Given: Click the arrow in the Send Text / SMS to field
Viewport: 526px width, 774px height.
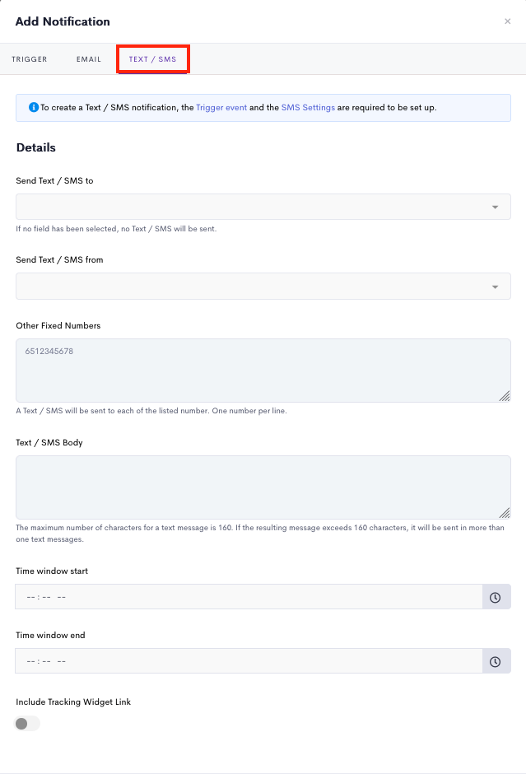Looking at the screenshot, I should point(495,207).
